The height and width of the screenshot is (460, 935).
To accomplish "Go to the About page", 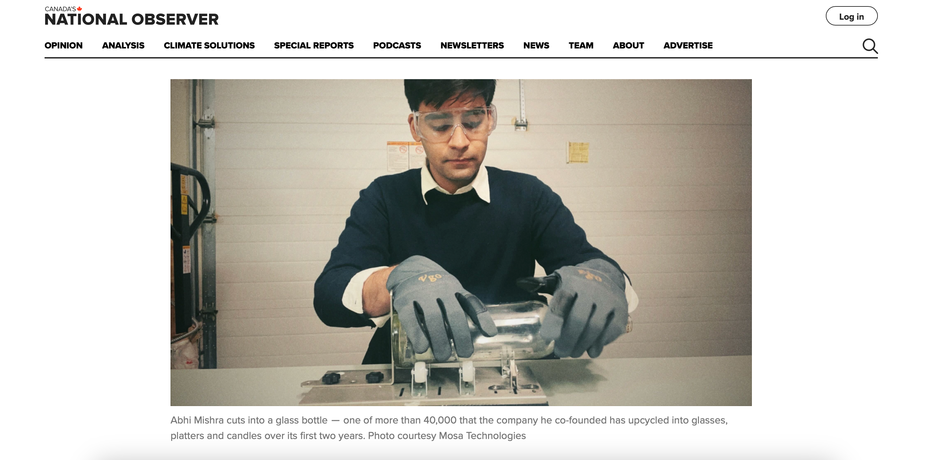I will click(628, 45).
